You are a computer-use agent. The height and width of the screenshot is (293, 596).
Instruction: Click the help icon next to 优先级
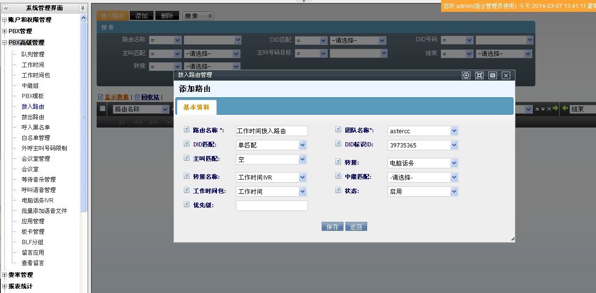coord(186,204)
